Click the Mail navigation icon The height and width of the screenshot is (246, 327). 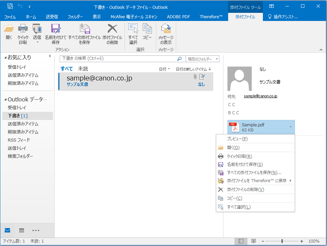(7, 230)
